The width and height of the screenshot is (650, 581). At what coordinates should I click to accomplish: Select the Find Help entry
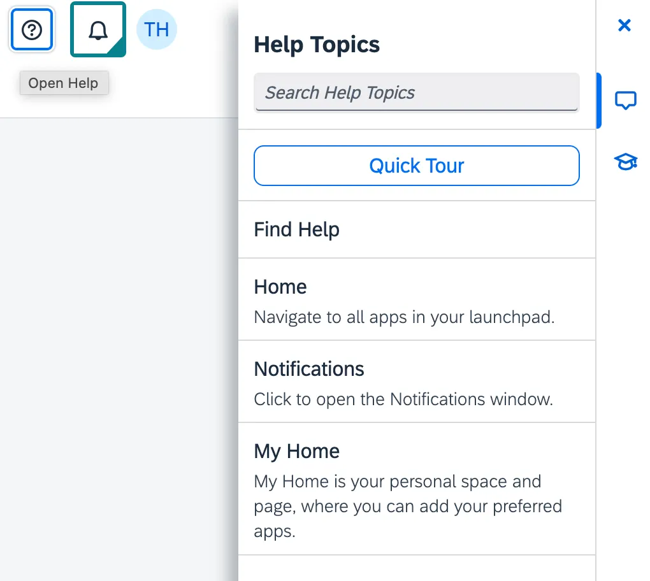(x=296, y=229)
